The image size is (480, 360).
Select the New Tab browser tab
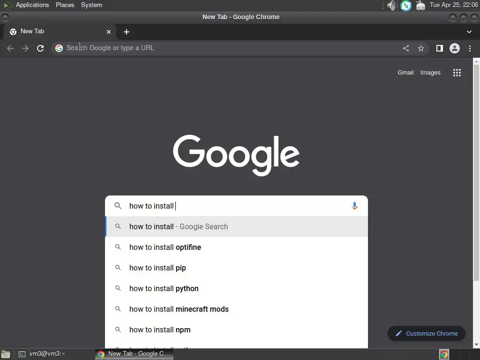tap(59, 31)
